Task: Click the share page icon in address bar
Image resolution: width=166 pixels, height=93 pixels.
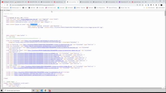Action: pyautogui.click(x=140, y=5)
